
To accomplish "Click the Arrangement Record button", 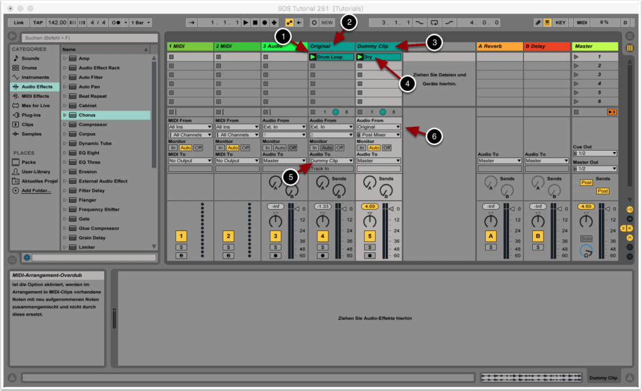I will (x=265, y=23).
